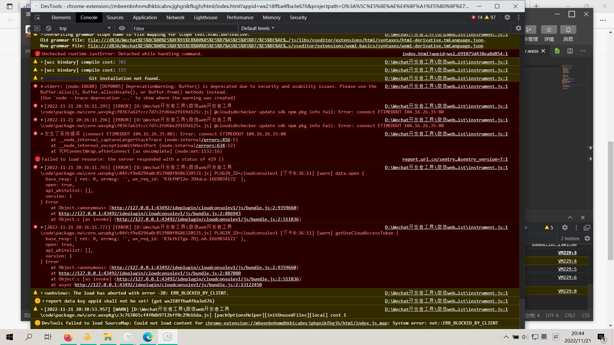
Task: Open the Default levels dropdown
Action: 258,28
